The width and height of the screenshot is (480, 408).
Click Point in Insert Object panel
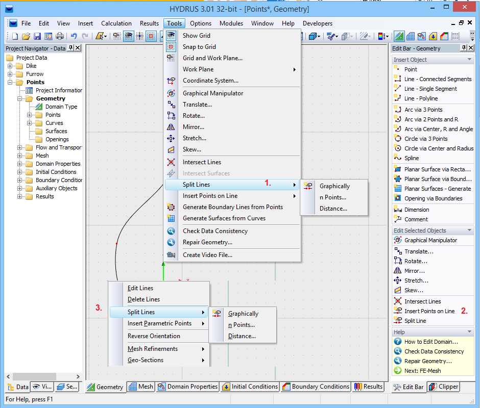tap(411, 69)
